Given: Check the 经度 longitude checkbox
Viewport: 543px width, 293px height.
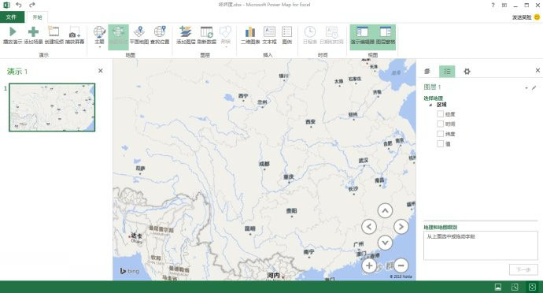Looking at the screenshot, I should (x=440, y=113).
